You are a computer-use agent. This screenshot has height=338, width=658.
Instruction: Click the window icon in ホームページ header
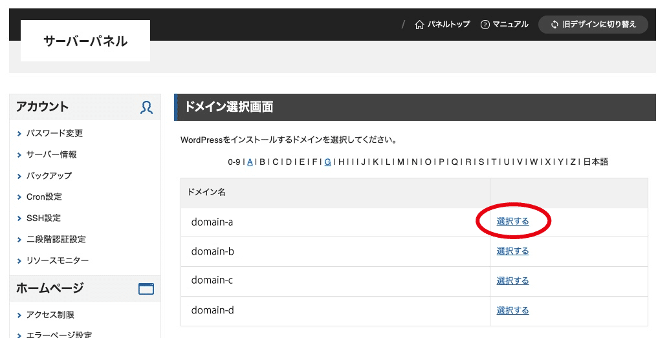click(x=146, y=288)
